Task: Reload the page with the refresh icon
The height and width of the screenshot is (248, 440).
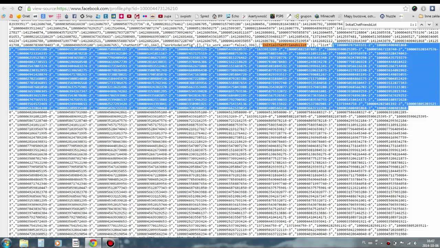Action: pos(20,9)
